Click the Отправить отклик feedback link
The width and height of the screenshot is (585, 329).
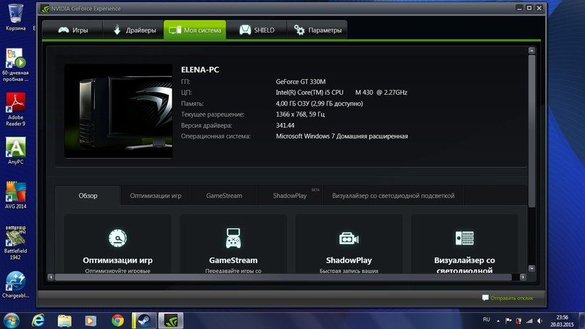512,298
